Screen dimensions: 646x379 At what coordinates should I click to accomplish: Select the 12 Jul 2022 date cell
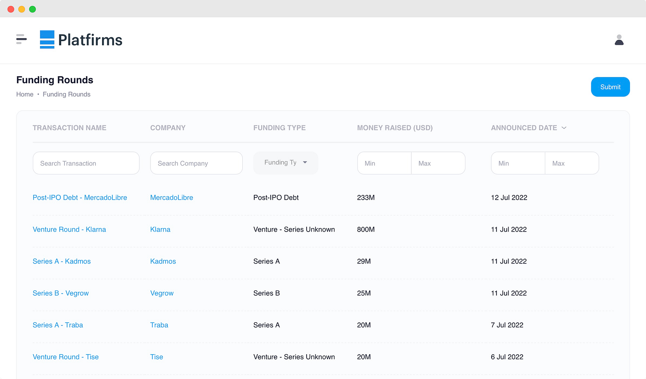509,197
